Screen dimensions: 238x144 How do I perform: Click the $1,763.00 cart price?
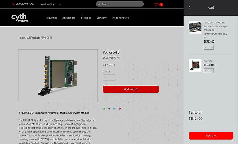(209, 42)
